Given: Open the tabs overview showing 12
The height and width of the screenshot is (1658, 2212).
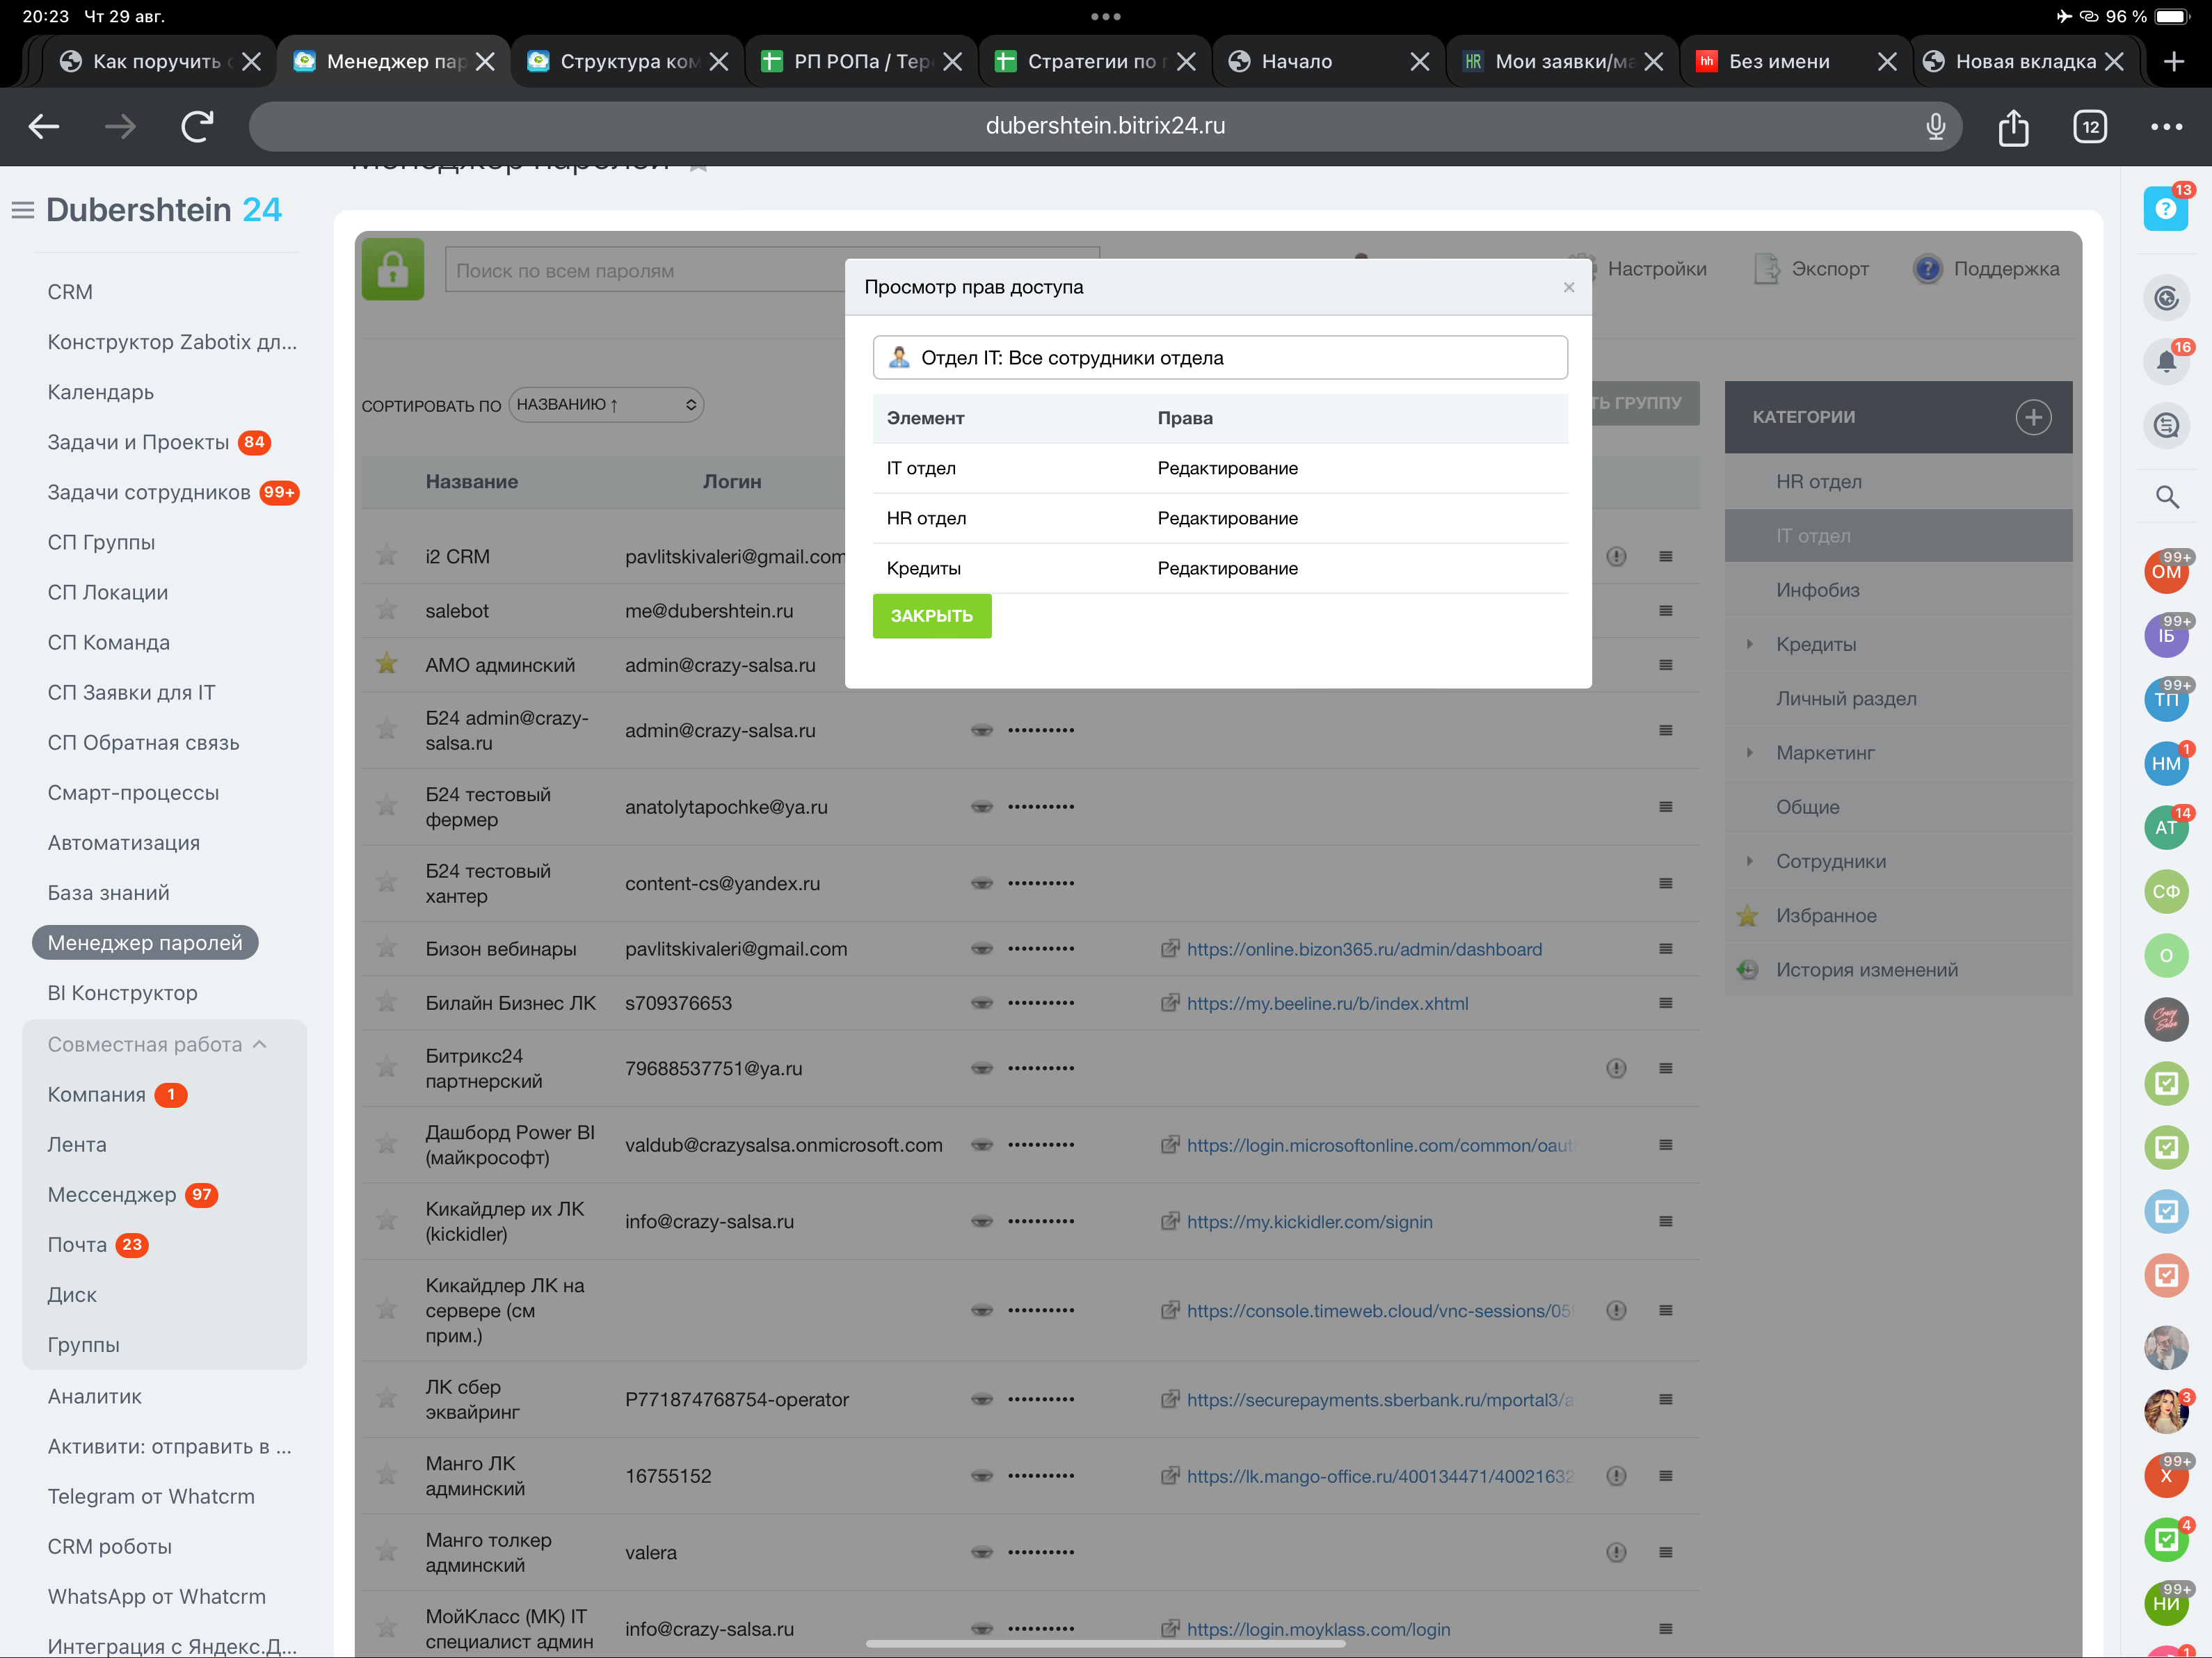Looking at the screenshot, I should click(x=2090, y=126).
